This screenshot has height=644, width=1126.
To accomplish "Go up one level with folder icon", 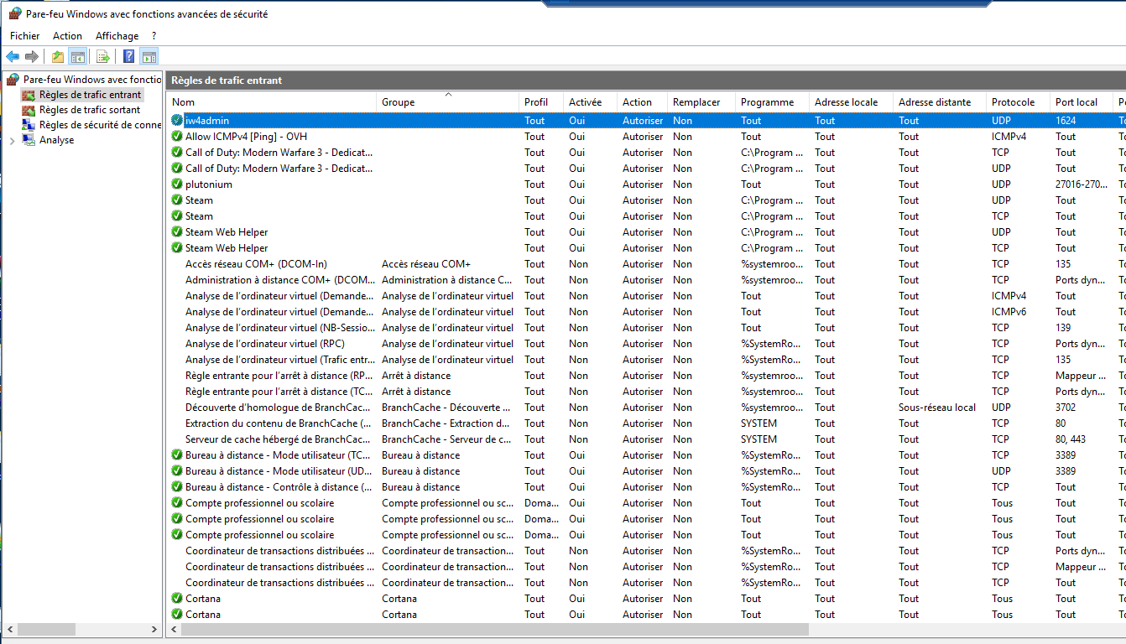I will [57, 56].
